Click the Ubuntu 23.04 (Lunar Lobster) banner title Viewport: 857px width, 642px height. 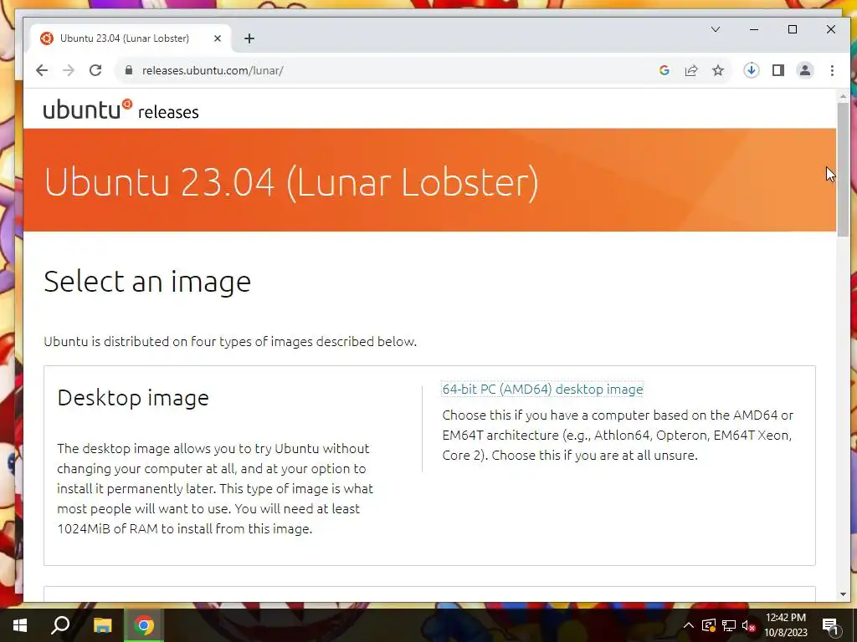(291, 181)
